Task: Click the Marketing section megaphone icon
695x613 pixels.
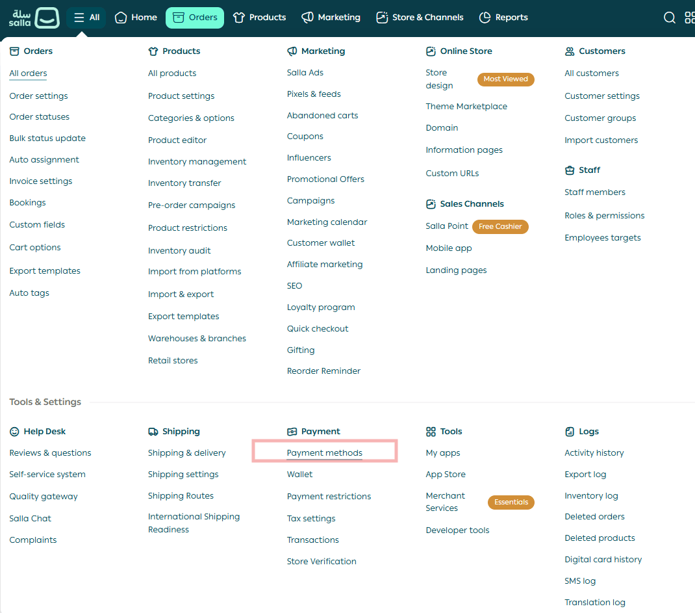Action: coord(292,51)
